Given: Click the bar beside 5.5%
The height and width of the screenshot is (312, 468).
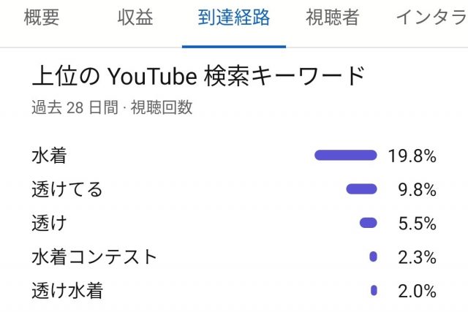Looking at the screenshot, I should point(369,223).
